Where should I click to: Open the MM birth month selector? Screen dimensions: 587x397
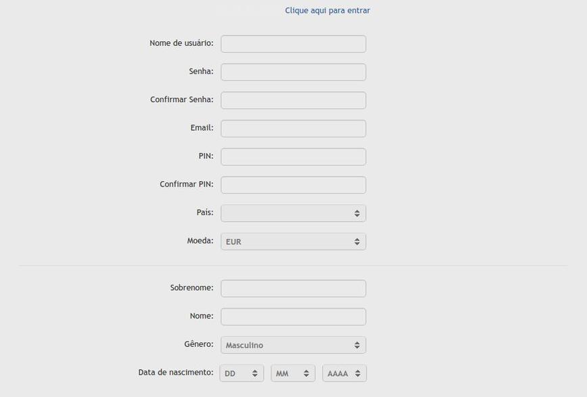click(x=291, y=373)
